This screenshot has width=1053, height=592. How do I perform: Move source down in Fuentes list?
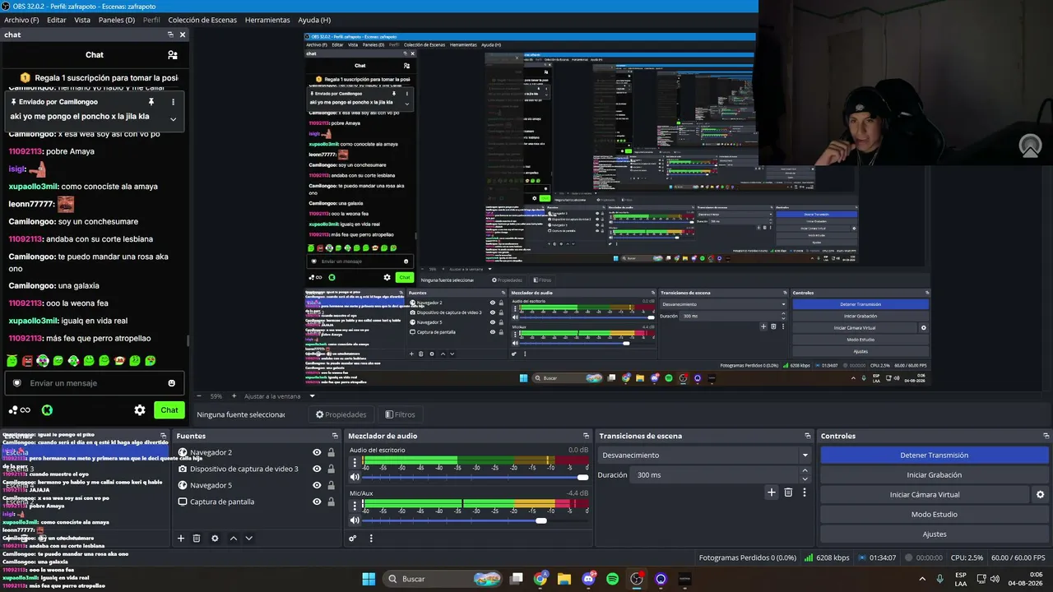(x=249, y=539)
